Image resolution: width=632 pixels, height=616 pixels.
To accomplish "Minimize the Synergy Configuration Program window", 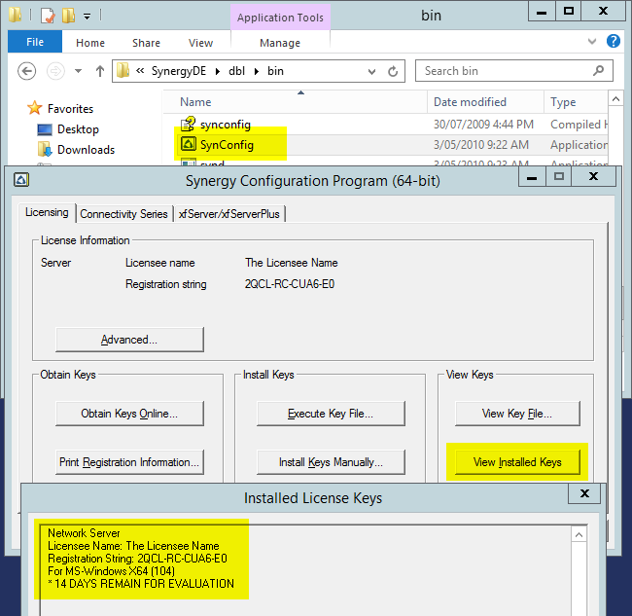I will pyautogui.click(x=532, y=177).
